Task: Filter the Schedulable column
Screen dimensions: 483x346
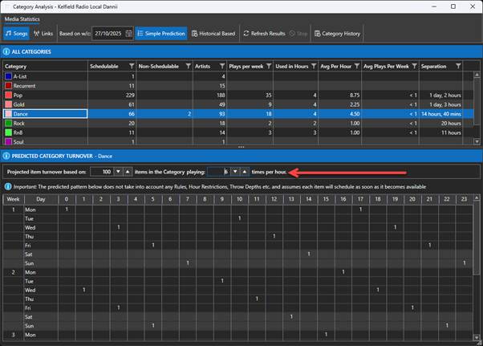Action: click(x=132, y=67)
